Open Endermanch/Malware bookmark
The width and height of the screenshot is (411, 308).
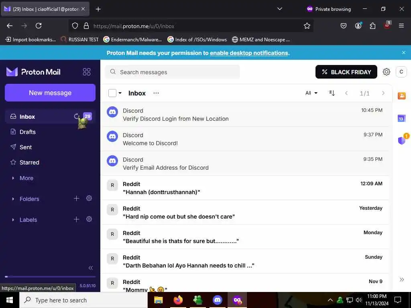coord(132,39)
